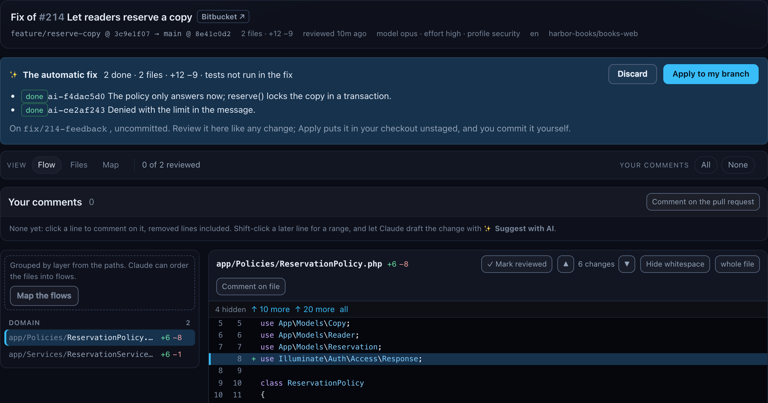Apply the fix to my branch
The height and width of the screenshot is (403, 768).
711,74
